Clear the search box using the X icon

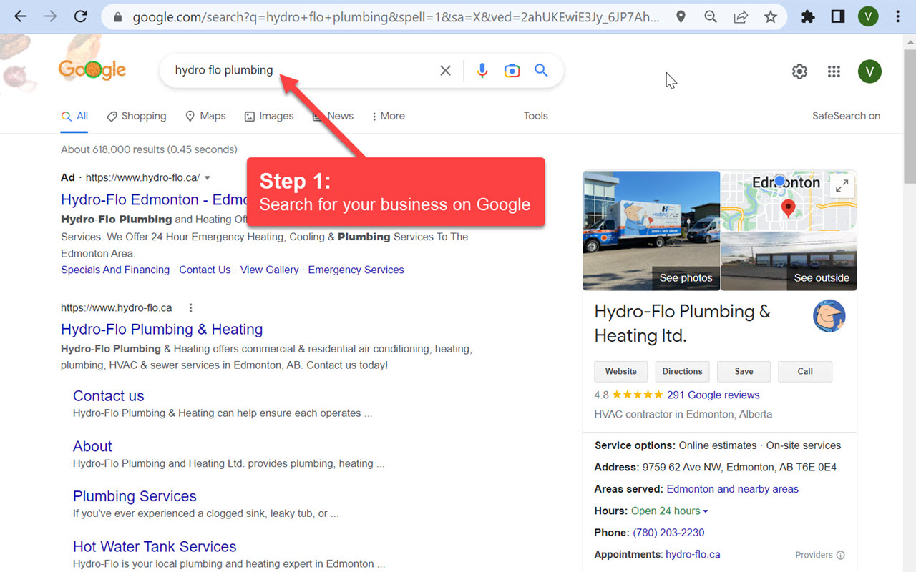pyautogui.click(x=445, y=70)
